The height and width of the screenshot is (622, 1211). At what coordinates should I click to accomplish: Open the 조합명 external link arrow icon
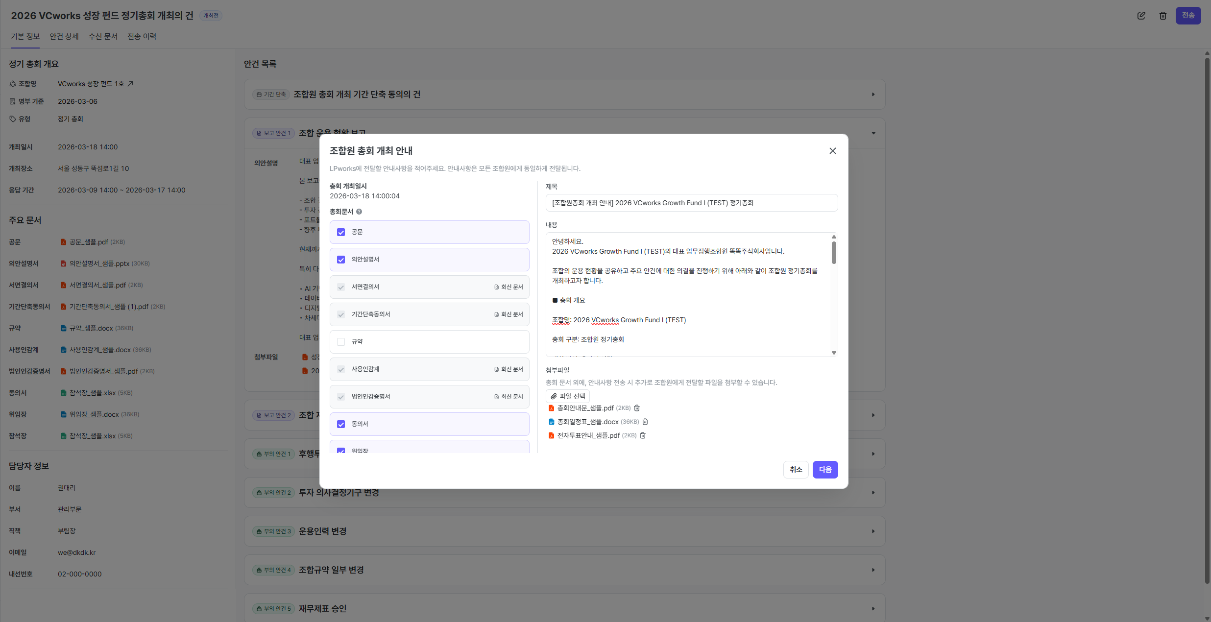pyautogui.click(x=130, y=84)
